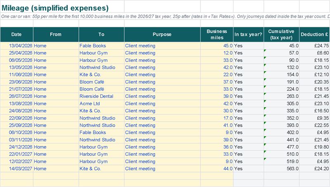Select the 'Riverside Dental' destination cell
Viewport: 330px width, 187px height.
click(x=101, y=96)
